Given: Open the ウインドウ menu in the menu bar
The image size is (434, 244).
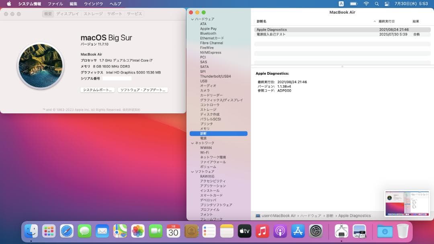Looking at the screenshot, I should coord(93,4).
